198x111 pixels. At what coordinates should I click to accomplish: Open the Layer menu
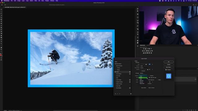tap(23, 1)
